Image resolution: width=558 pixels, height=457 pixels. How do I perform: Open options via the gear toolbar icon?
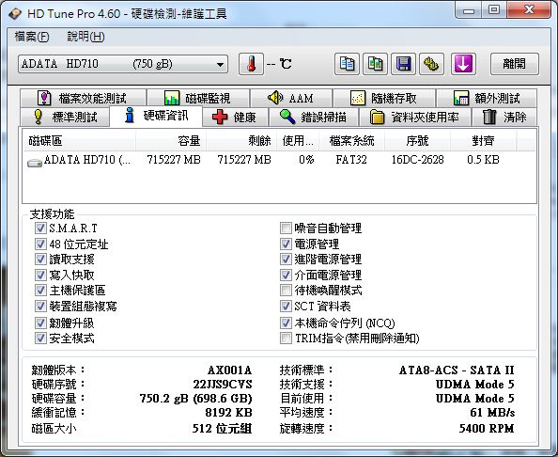pyautogui.click(x=431, y=64)
